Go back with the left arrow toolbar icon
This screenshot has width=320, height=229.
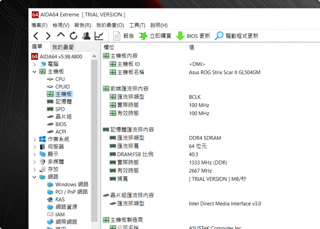(36, 36)
